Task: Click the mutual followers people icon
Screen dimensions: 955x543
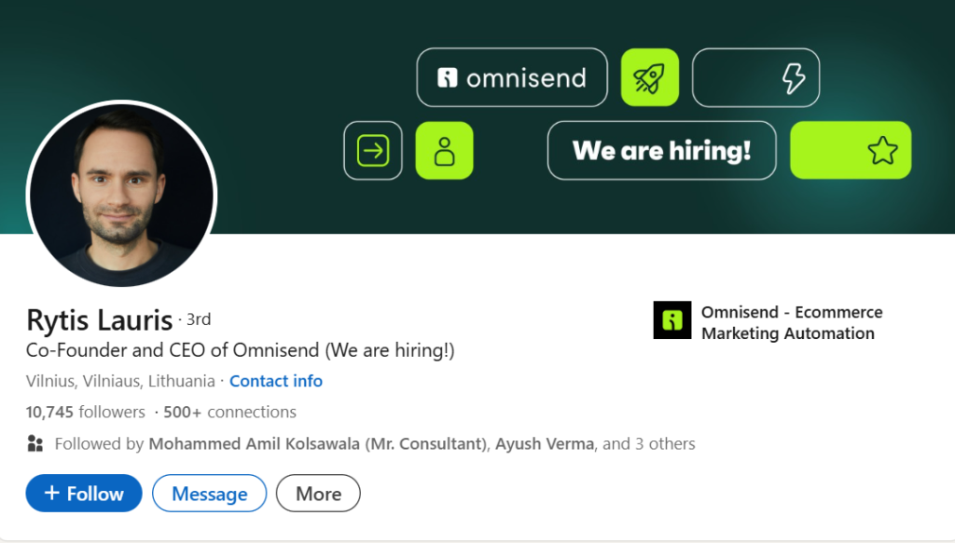Action: pos(35,443)
